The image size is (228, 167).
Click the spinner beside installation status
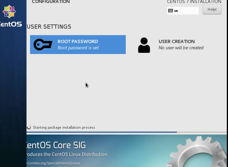tap(29, 127)
